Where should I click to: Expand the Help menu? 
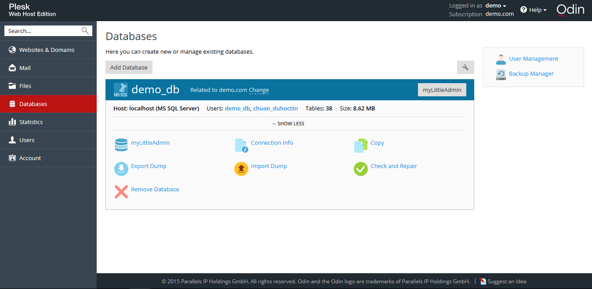pyautogui.click(x=534, y=9)
